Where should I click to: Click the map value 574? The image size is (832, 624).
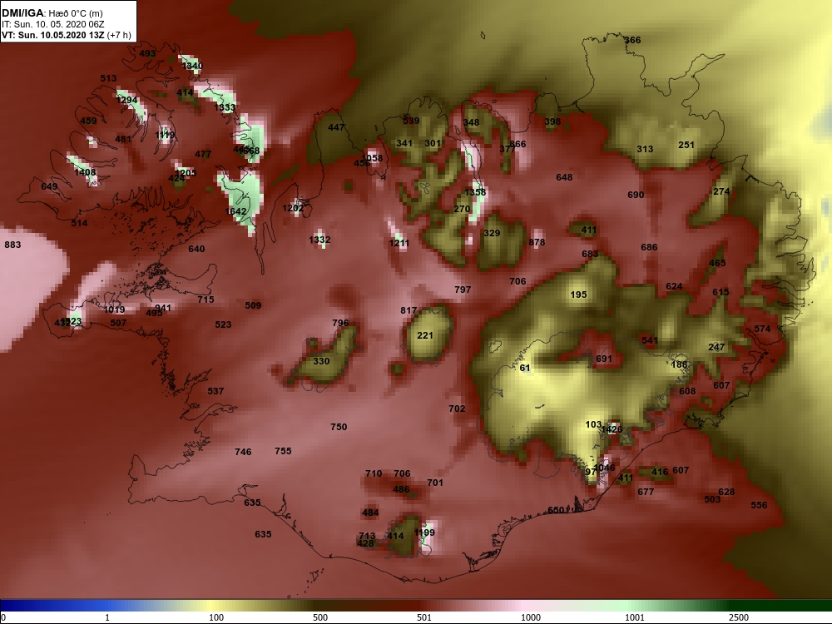(x=762, y=329)
